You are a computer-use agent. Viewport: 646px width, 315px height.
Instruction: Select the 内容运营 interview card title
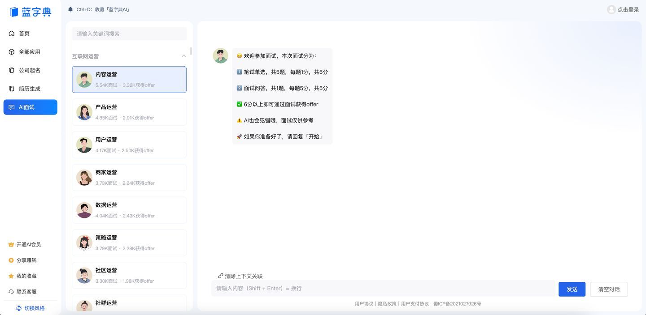(106, 75)
